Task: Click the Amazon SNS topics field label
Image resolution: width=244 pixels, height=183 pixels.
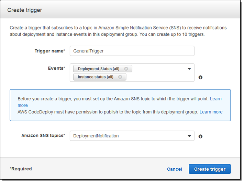Action: (x=43, y=136)
